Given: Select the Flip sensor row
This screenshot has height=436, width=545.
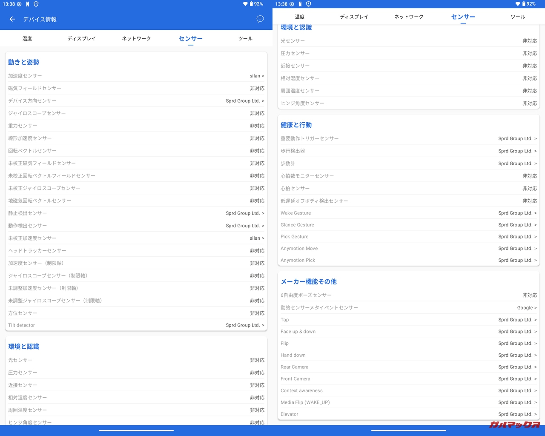Looking at the screenshot, I should [409, 343].
